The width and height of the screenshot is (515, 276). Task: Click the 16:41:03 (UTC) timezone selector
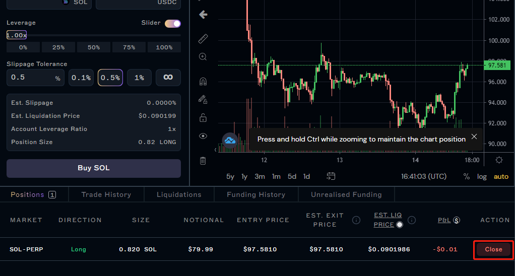pos(424,177)
